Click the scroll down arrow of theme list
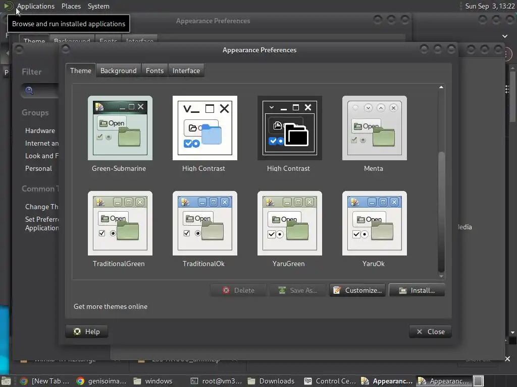Image resolution: width=517 pixels, height=387 pixels. 441,276
